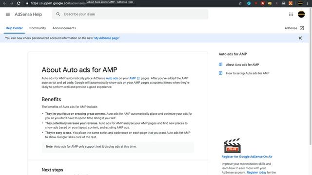Open the blue G extension in toolbar
The height and width of the screenshot is (175, 312).
[x=249, y=3]
